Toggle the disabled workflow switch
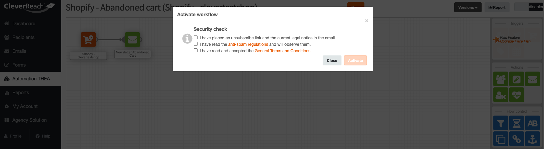The width and height of the screenshot is (544, 149). coord(528,7)
